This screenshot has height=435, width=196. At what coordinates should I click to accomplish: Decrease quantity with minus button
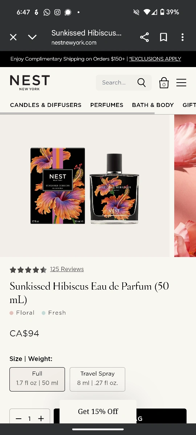[19, 419]
